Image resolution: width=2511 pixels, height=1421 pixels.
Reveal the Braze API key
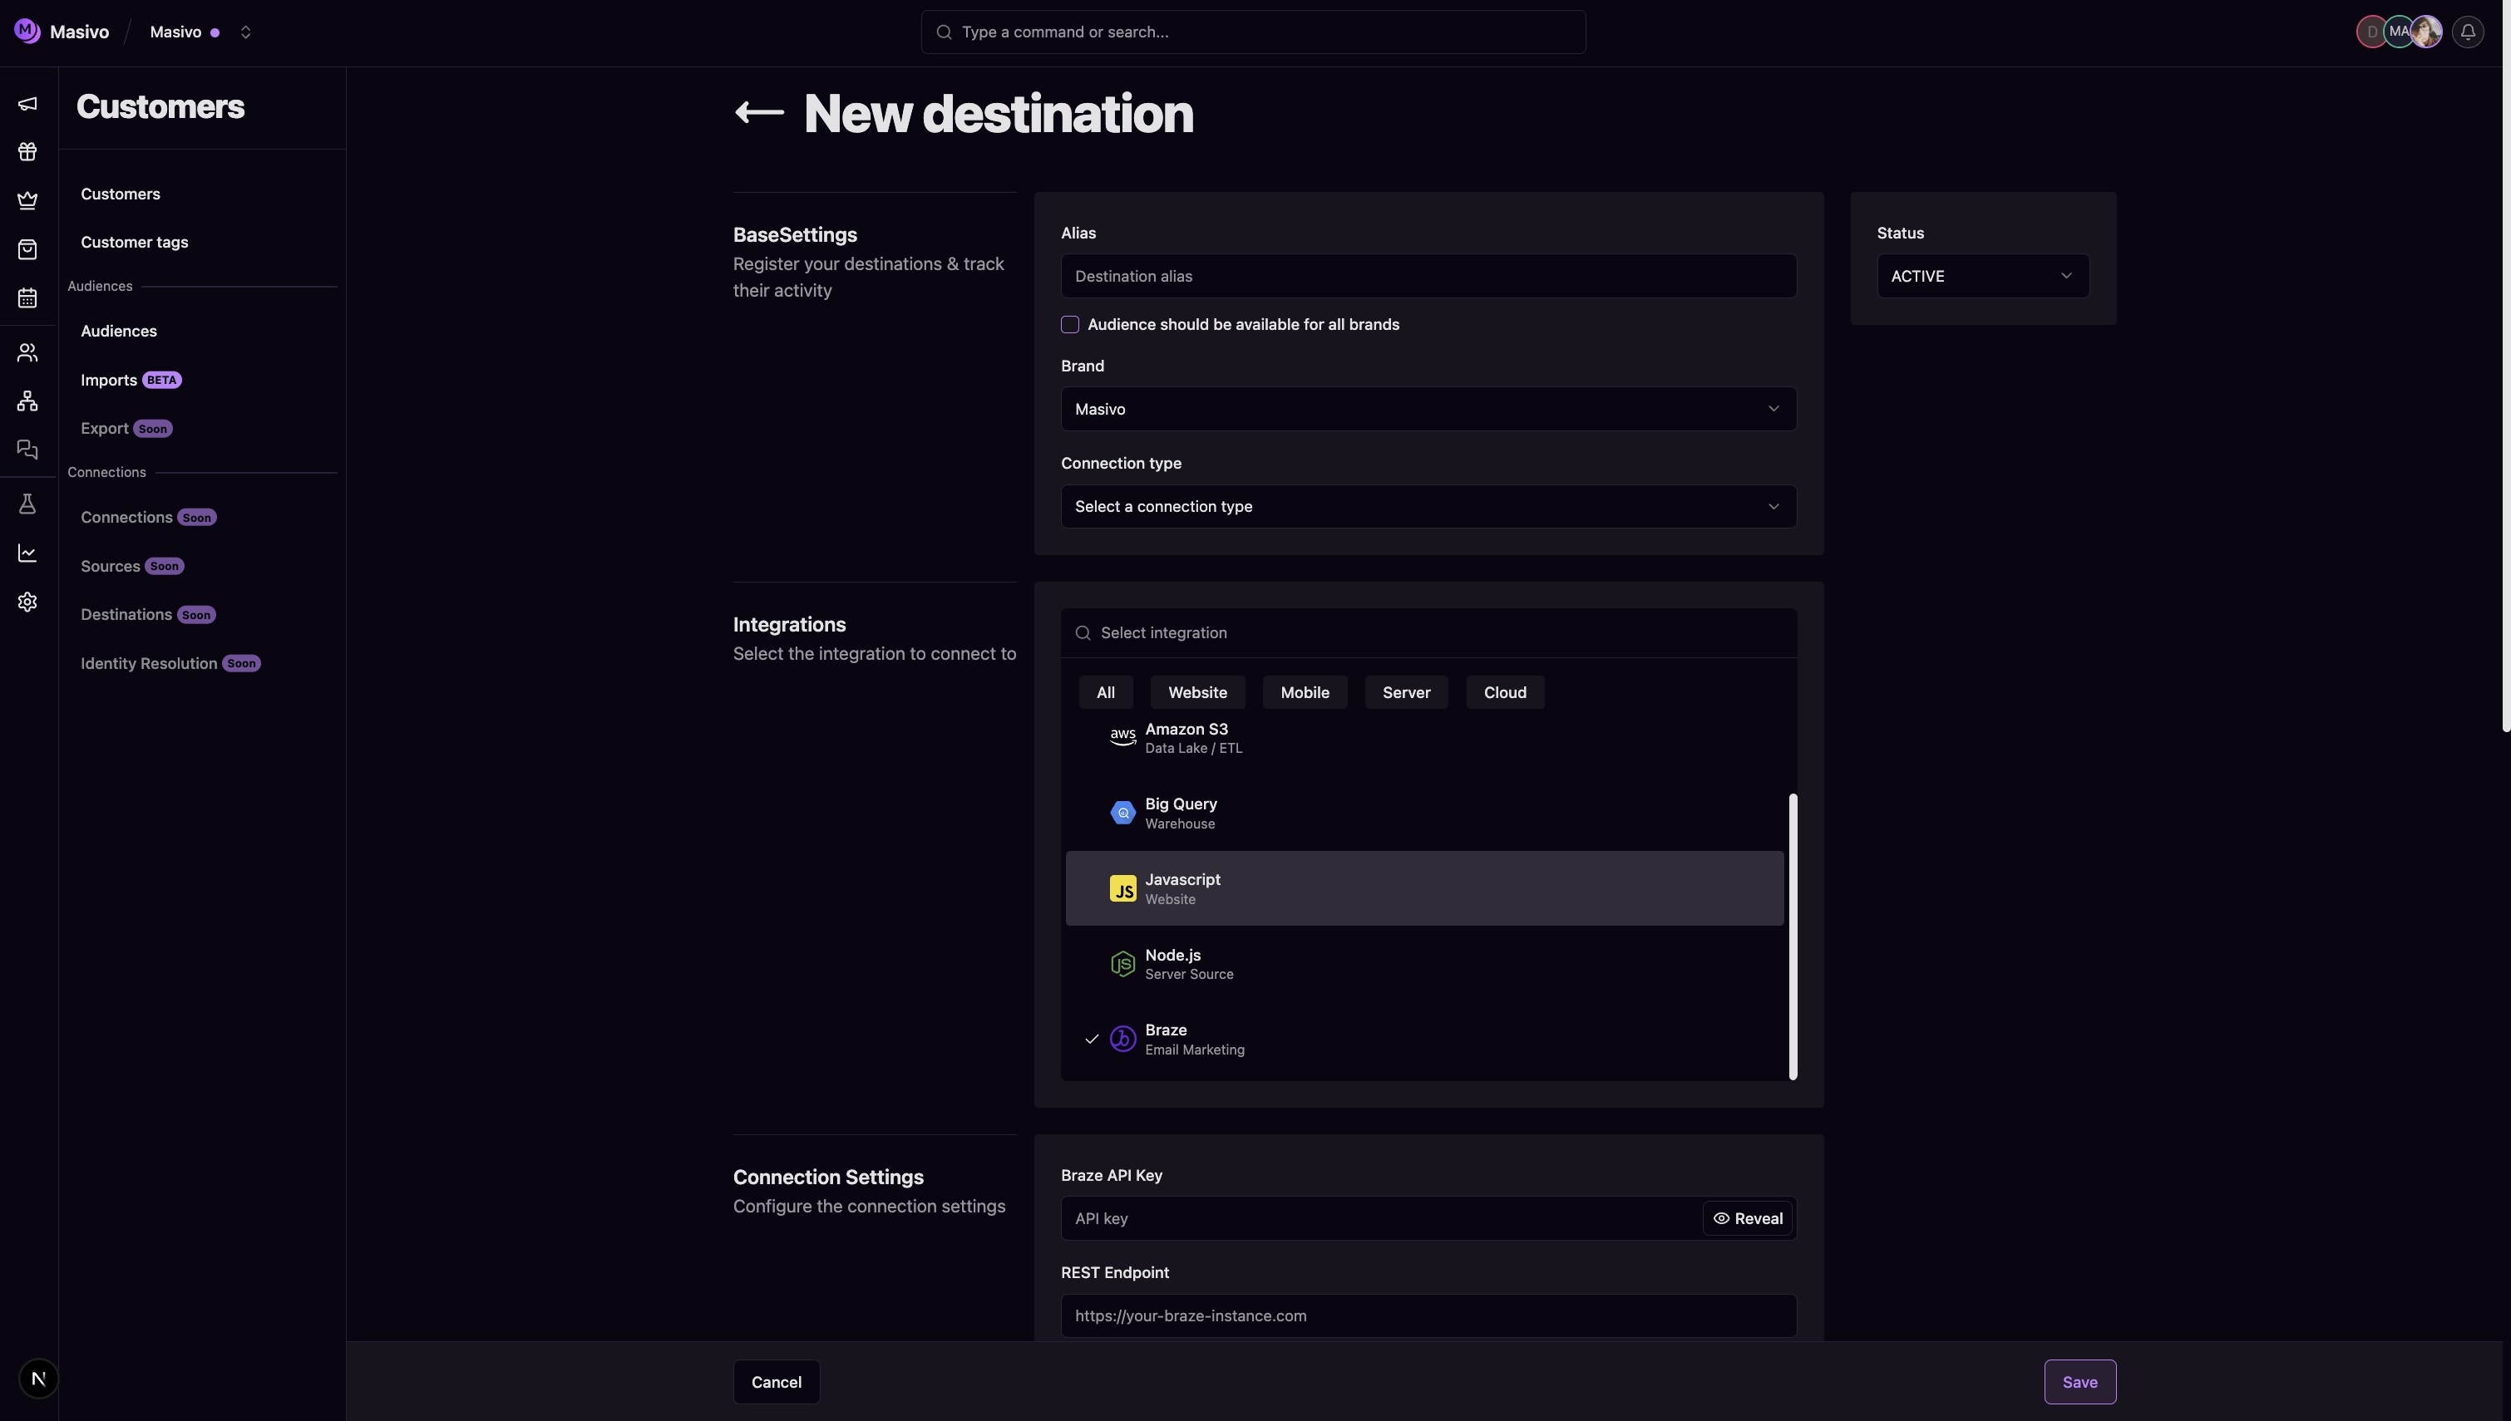pos(1747,1218)
